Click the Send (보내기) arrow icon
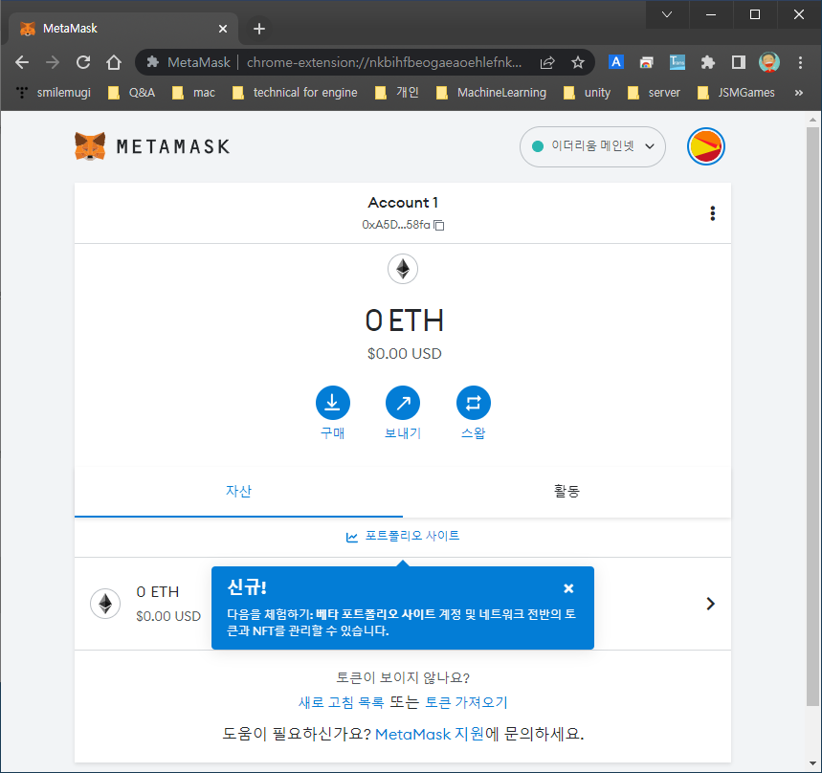Viewport: 822px width, 773px height. point(403,403)
